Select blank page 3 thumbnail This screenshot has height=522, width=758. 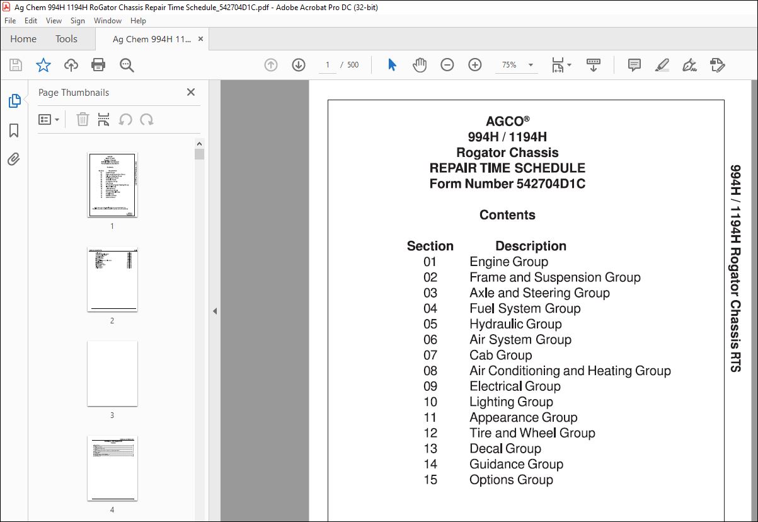pos(112,374)
